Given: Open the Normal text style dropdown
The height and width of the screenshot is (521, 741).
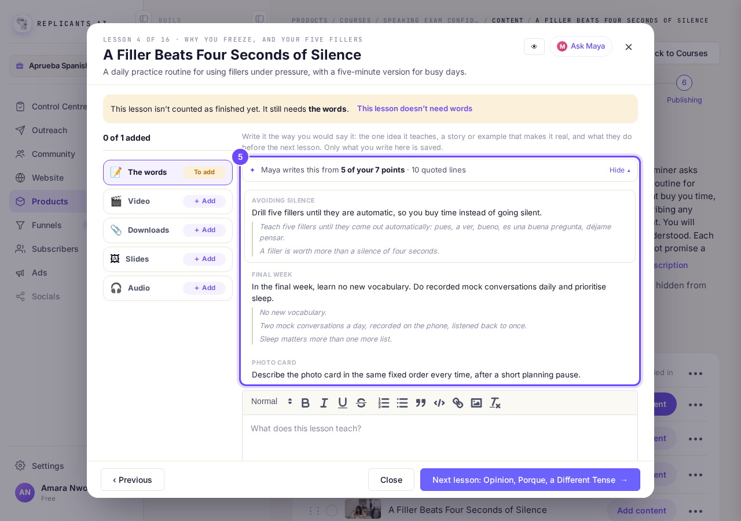Looking at the screenshot, I should click(272, 402).
